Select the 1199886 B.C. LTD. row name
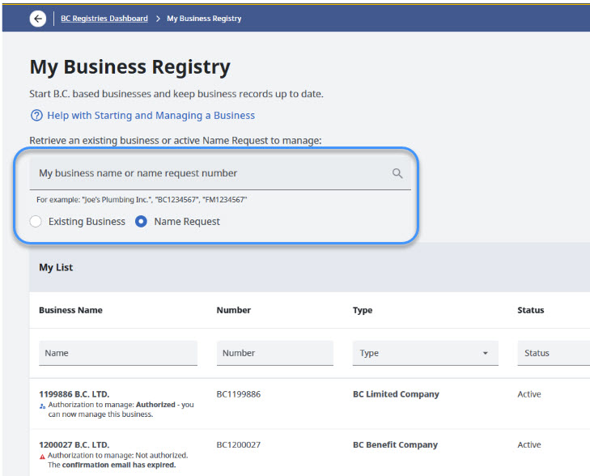 tap(74, 394)
